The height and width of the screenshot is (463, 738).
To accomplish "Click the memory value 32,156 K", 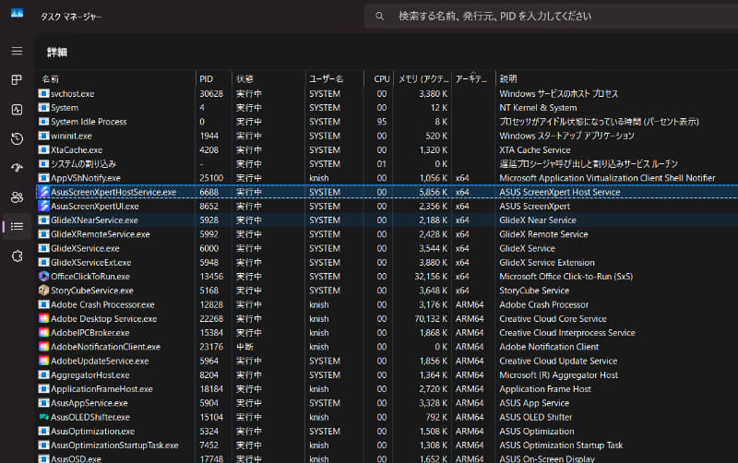I will point(431,276).
